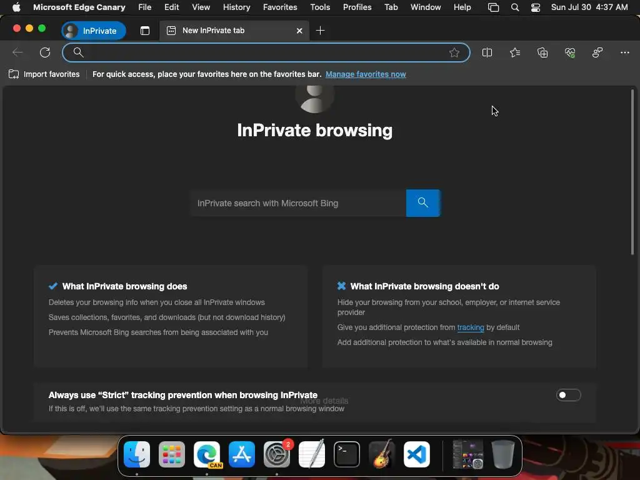
Task: Open Finder from the dock
Action: coord(137,454)
